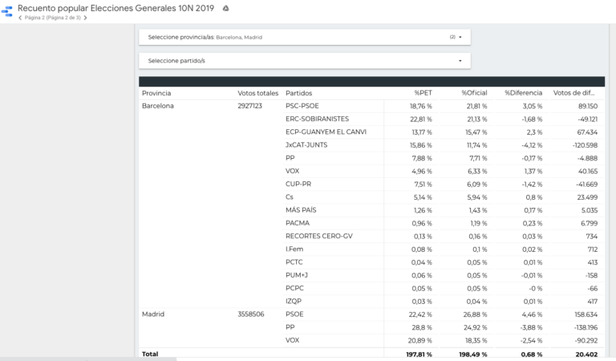This screenshot has height=361, width=616.
Task: Click the Google Drive icon beside title
Action: click(x=226, y=8)
